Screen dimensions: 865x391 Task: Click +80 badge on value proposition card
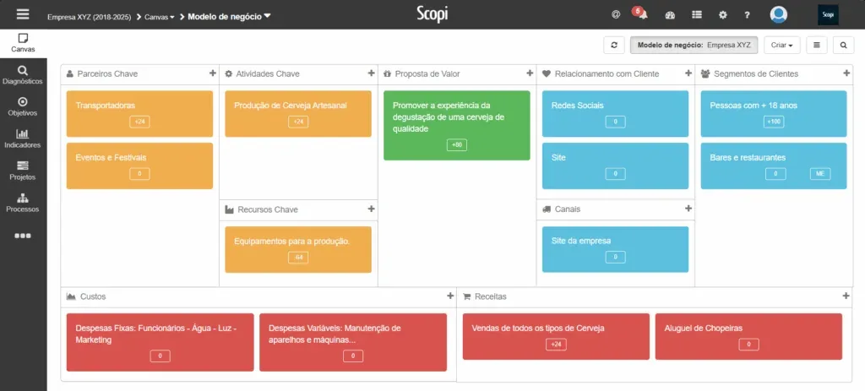click(x=457, y=145)
